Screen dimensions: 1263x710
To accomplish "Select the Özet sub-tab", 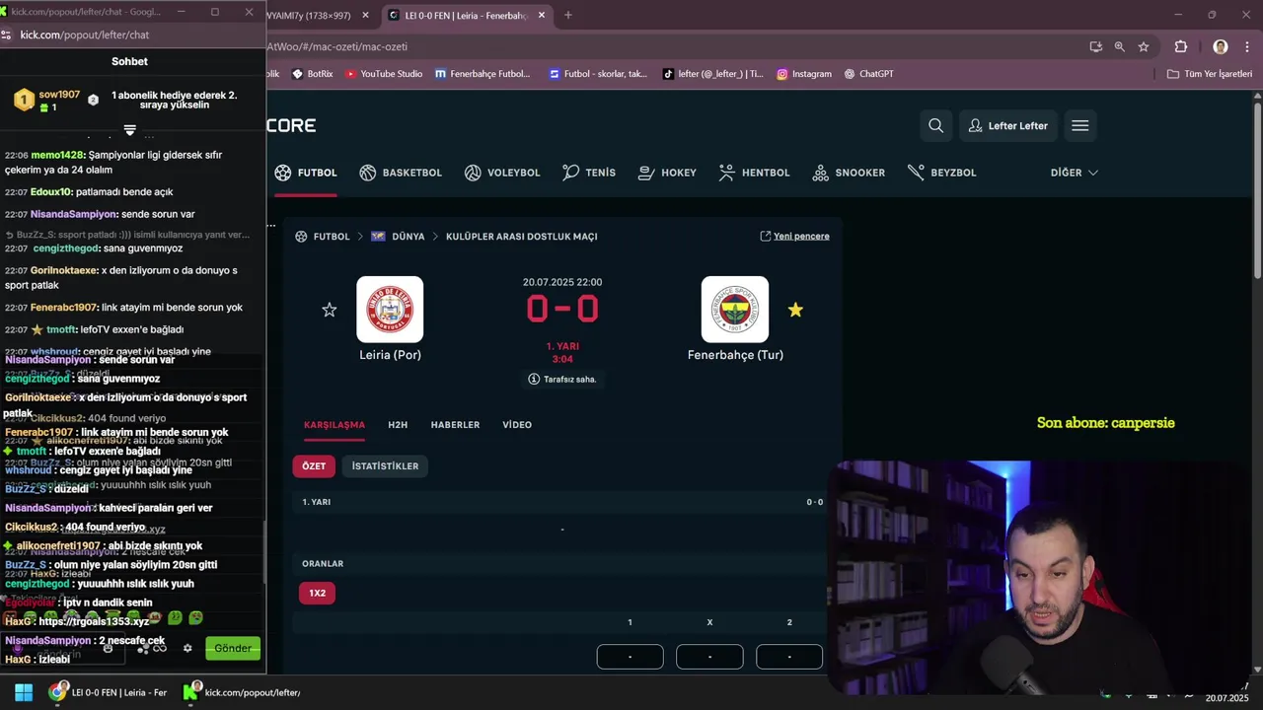I will click(314, 466).
